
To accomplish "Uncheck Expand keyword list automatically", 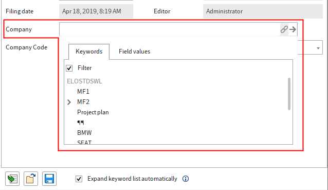I will click(x=79, y=179).
